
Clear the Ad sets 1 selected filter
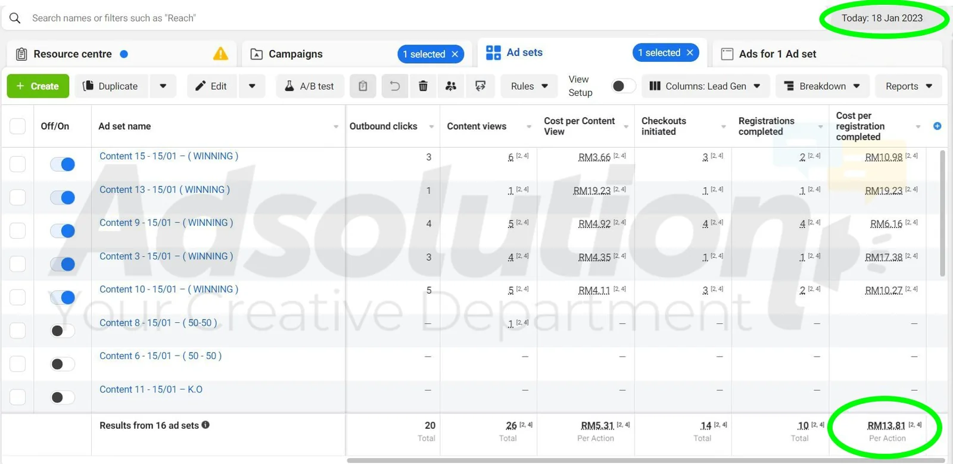690,52
